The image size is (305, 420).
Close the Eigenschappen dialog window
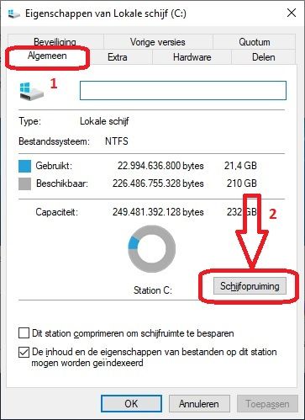pos(292,13)
